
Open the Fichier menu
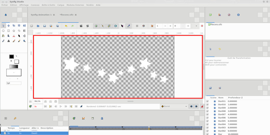click(x=4, y=5)
